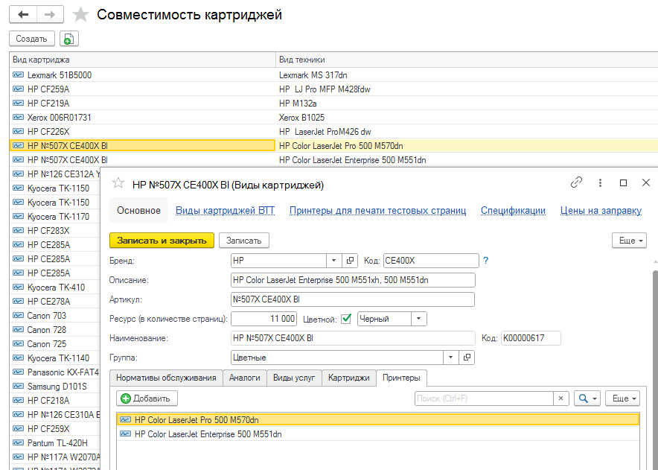Click the row icon of HP CF283X
The width and height of the screenshot is (658, 470).
click(x=18, y=230)
